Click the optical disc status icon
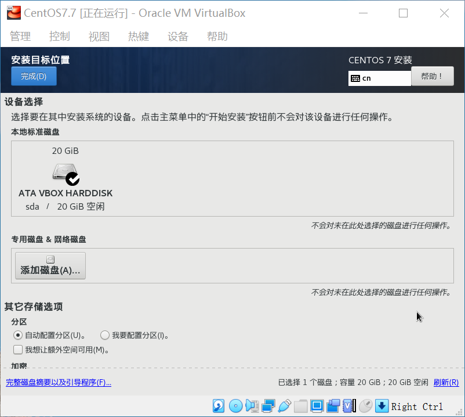This screenshot has width=465, height=417. pyautogui.click(x=236, y=406)
